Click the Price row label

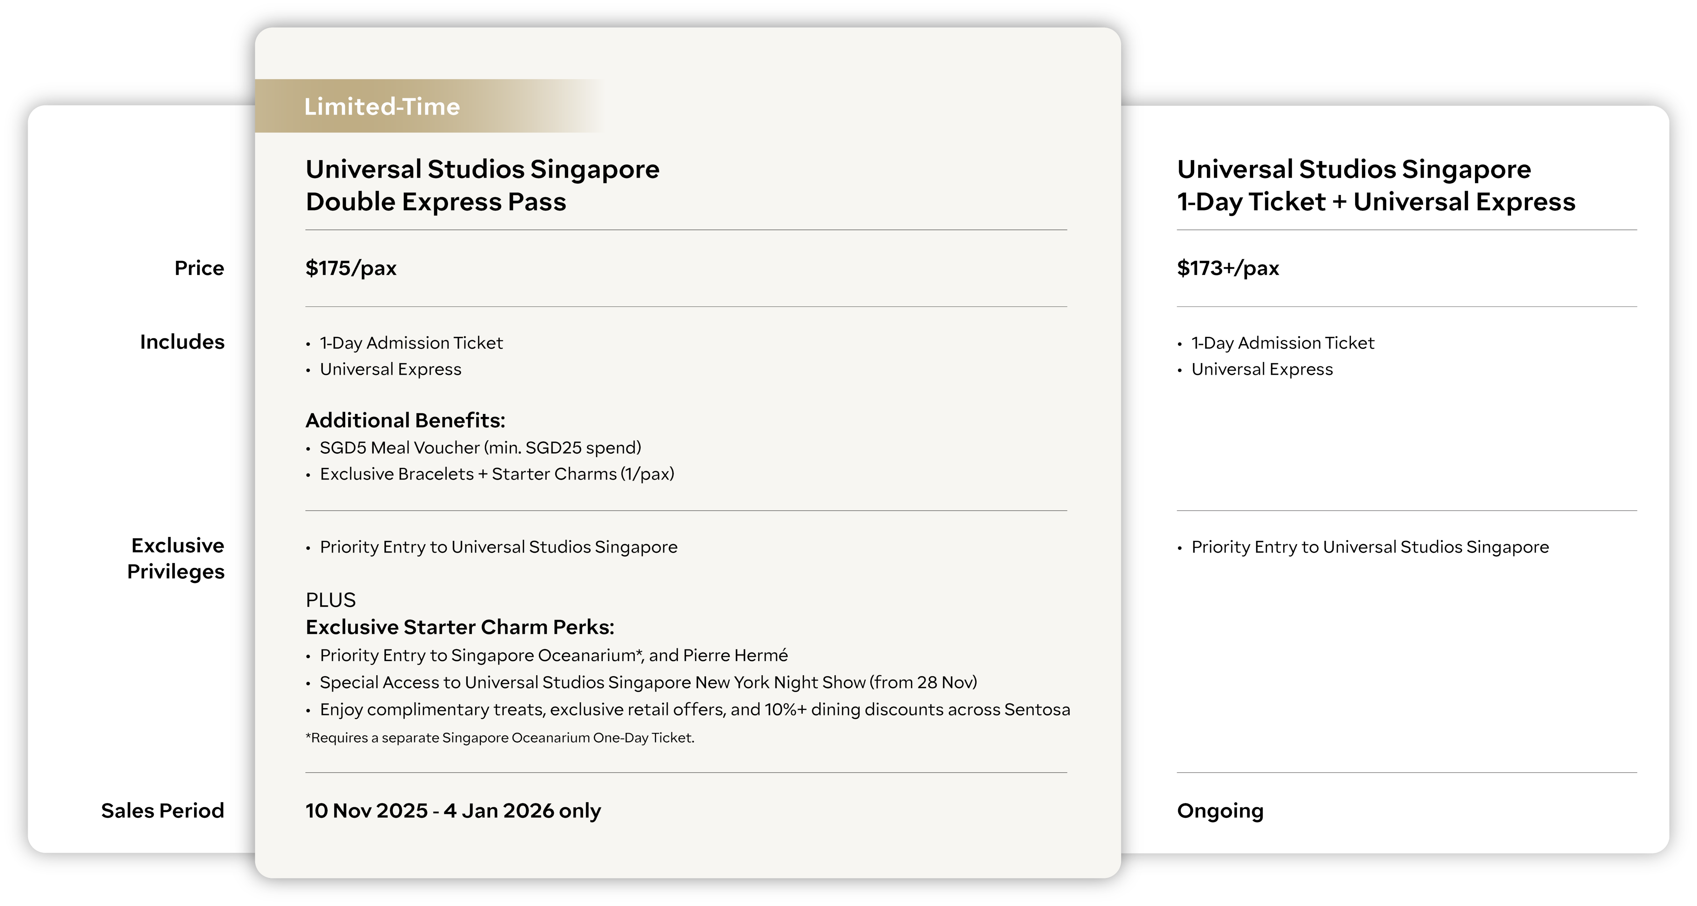(x=199, y=268)
